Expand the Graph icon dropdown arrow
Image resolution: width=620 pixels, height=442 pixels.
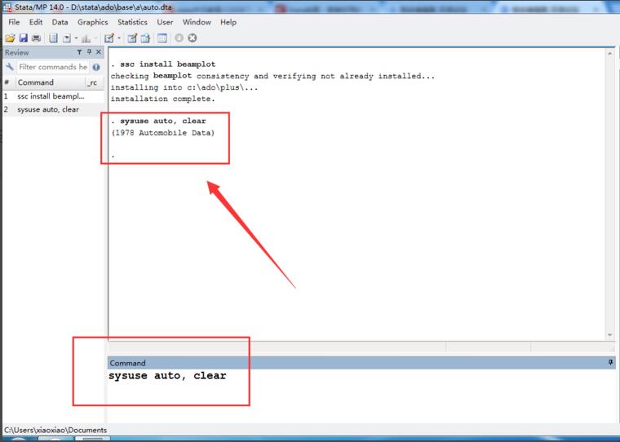[95, 38]
